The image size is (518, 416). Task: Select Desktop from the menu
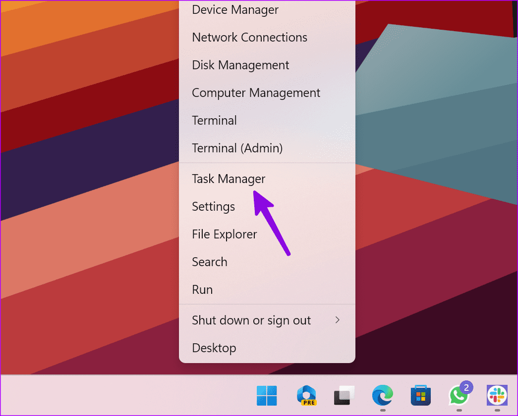214,348
